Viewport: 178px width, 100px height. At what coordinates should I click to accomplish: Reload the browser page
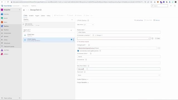coord(8,2)
